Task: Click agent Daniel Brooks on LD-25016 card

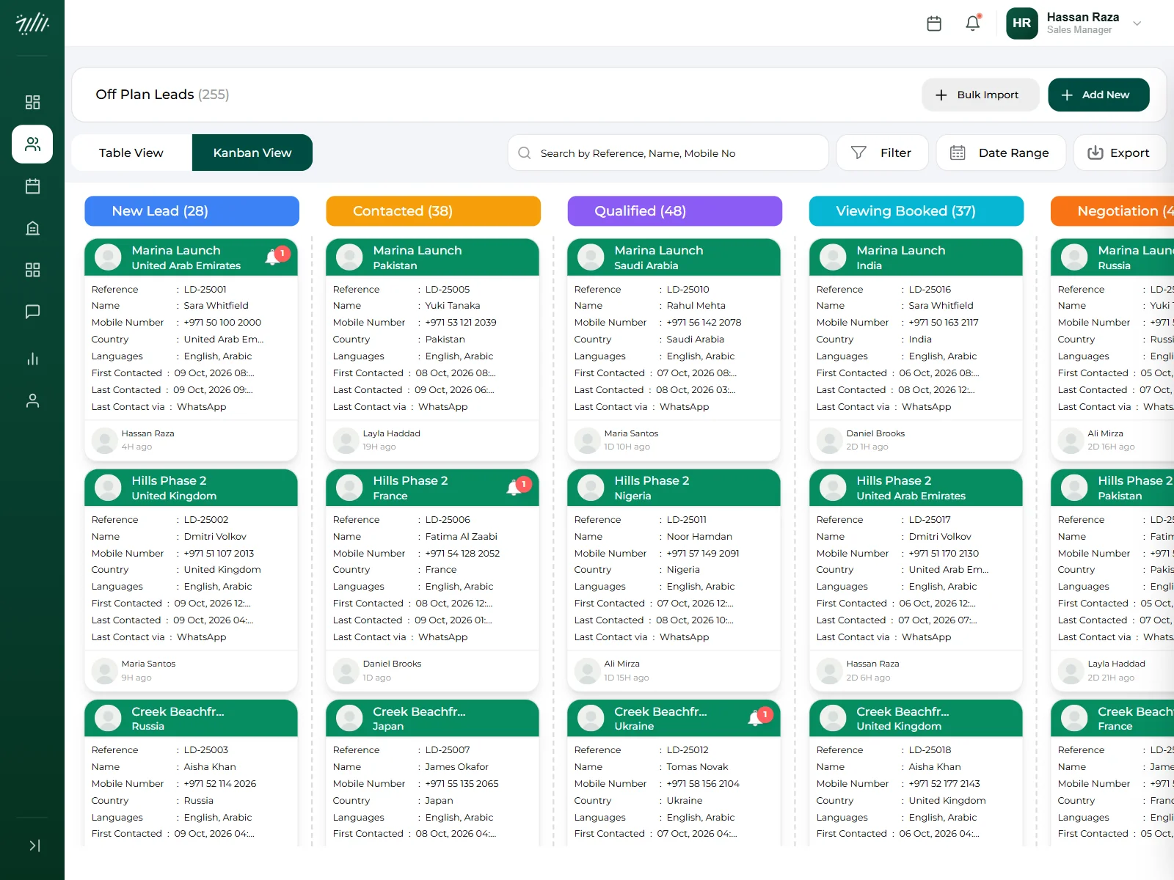Action: click(875, 433)
